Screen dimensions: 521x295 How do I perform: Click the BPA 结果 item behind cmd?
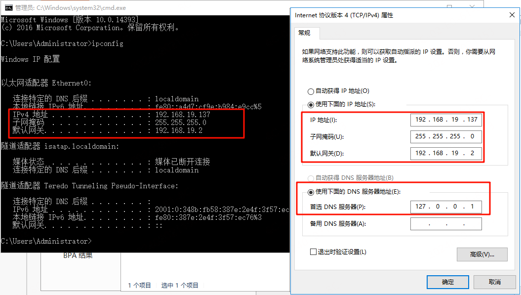coord(78,255)
